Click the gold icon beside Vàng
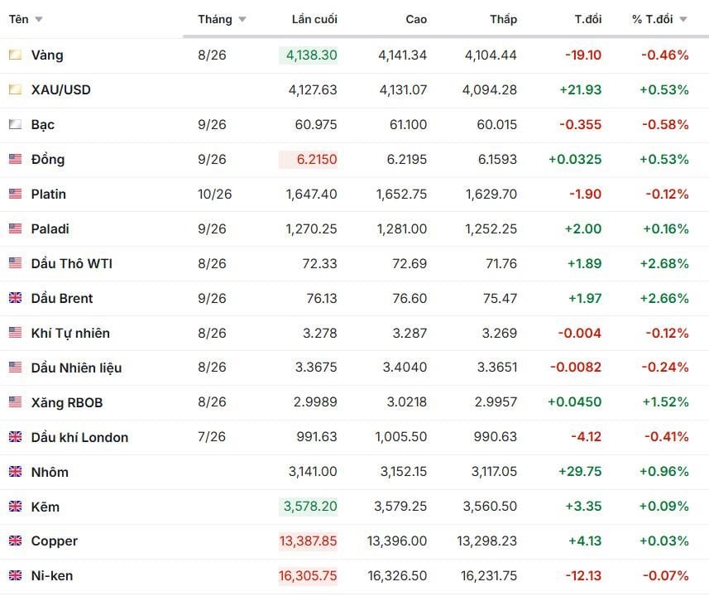Viewport: 709px width, 596px height. coord(16,55)
